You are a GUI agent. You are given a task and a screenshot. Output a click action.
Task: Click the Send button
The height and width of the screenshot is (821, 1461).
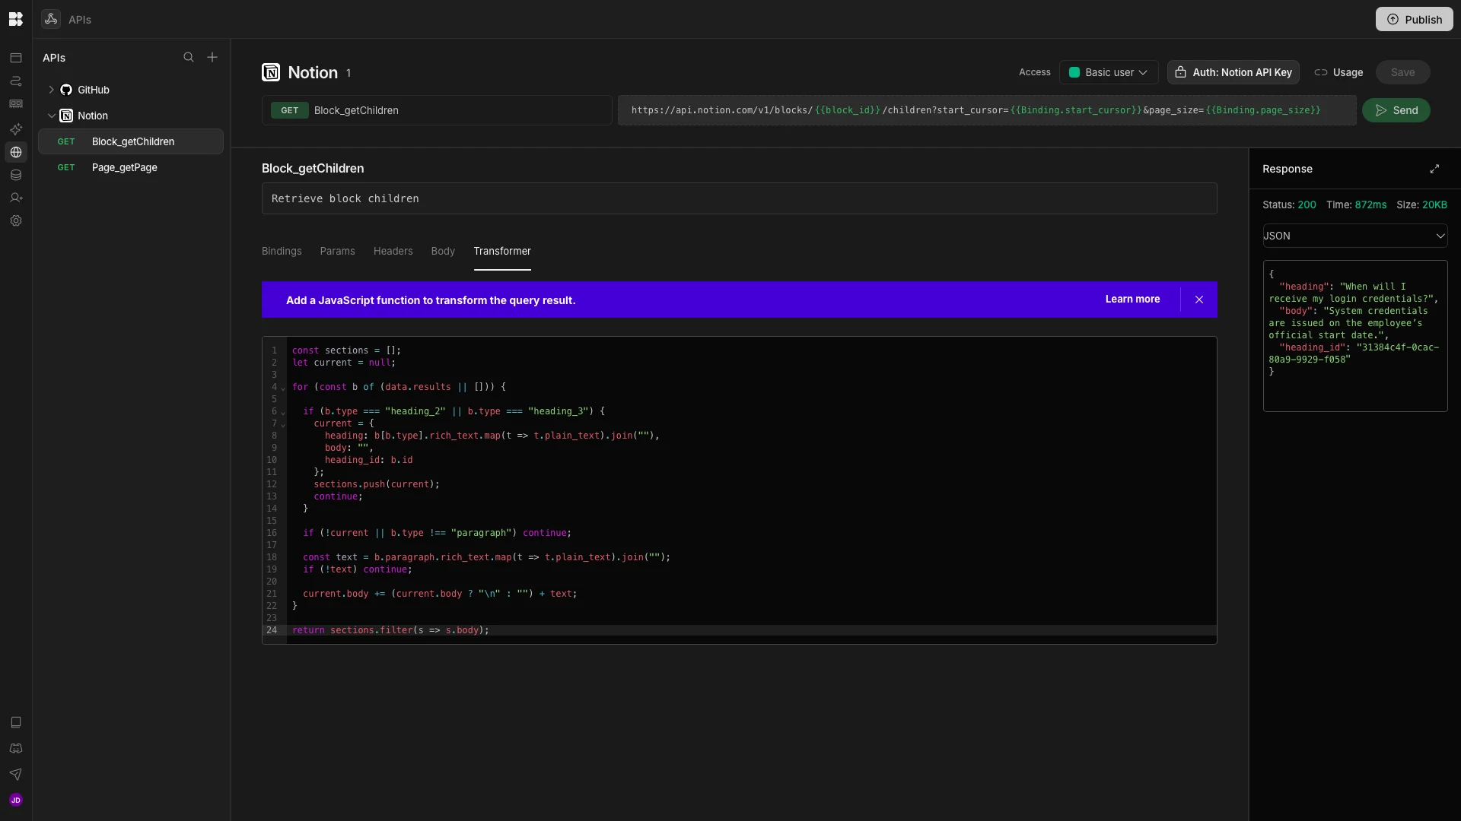(1396, 110)
